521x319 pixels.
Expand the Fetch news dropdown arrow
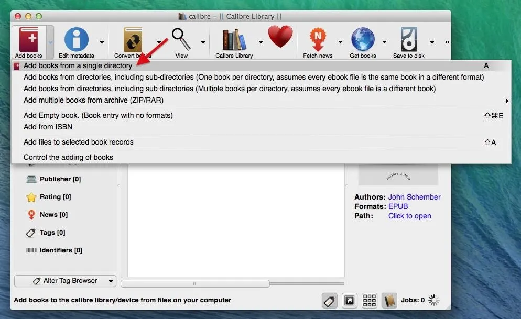point(340,42)
